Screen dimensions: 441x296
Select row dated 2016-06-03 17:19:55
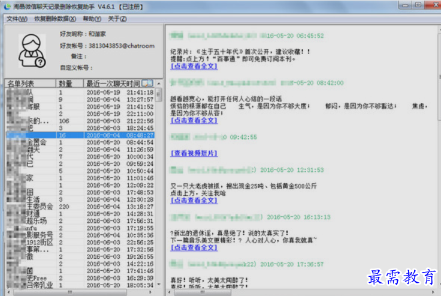80,228
